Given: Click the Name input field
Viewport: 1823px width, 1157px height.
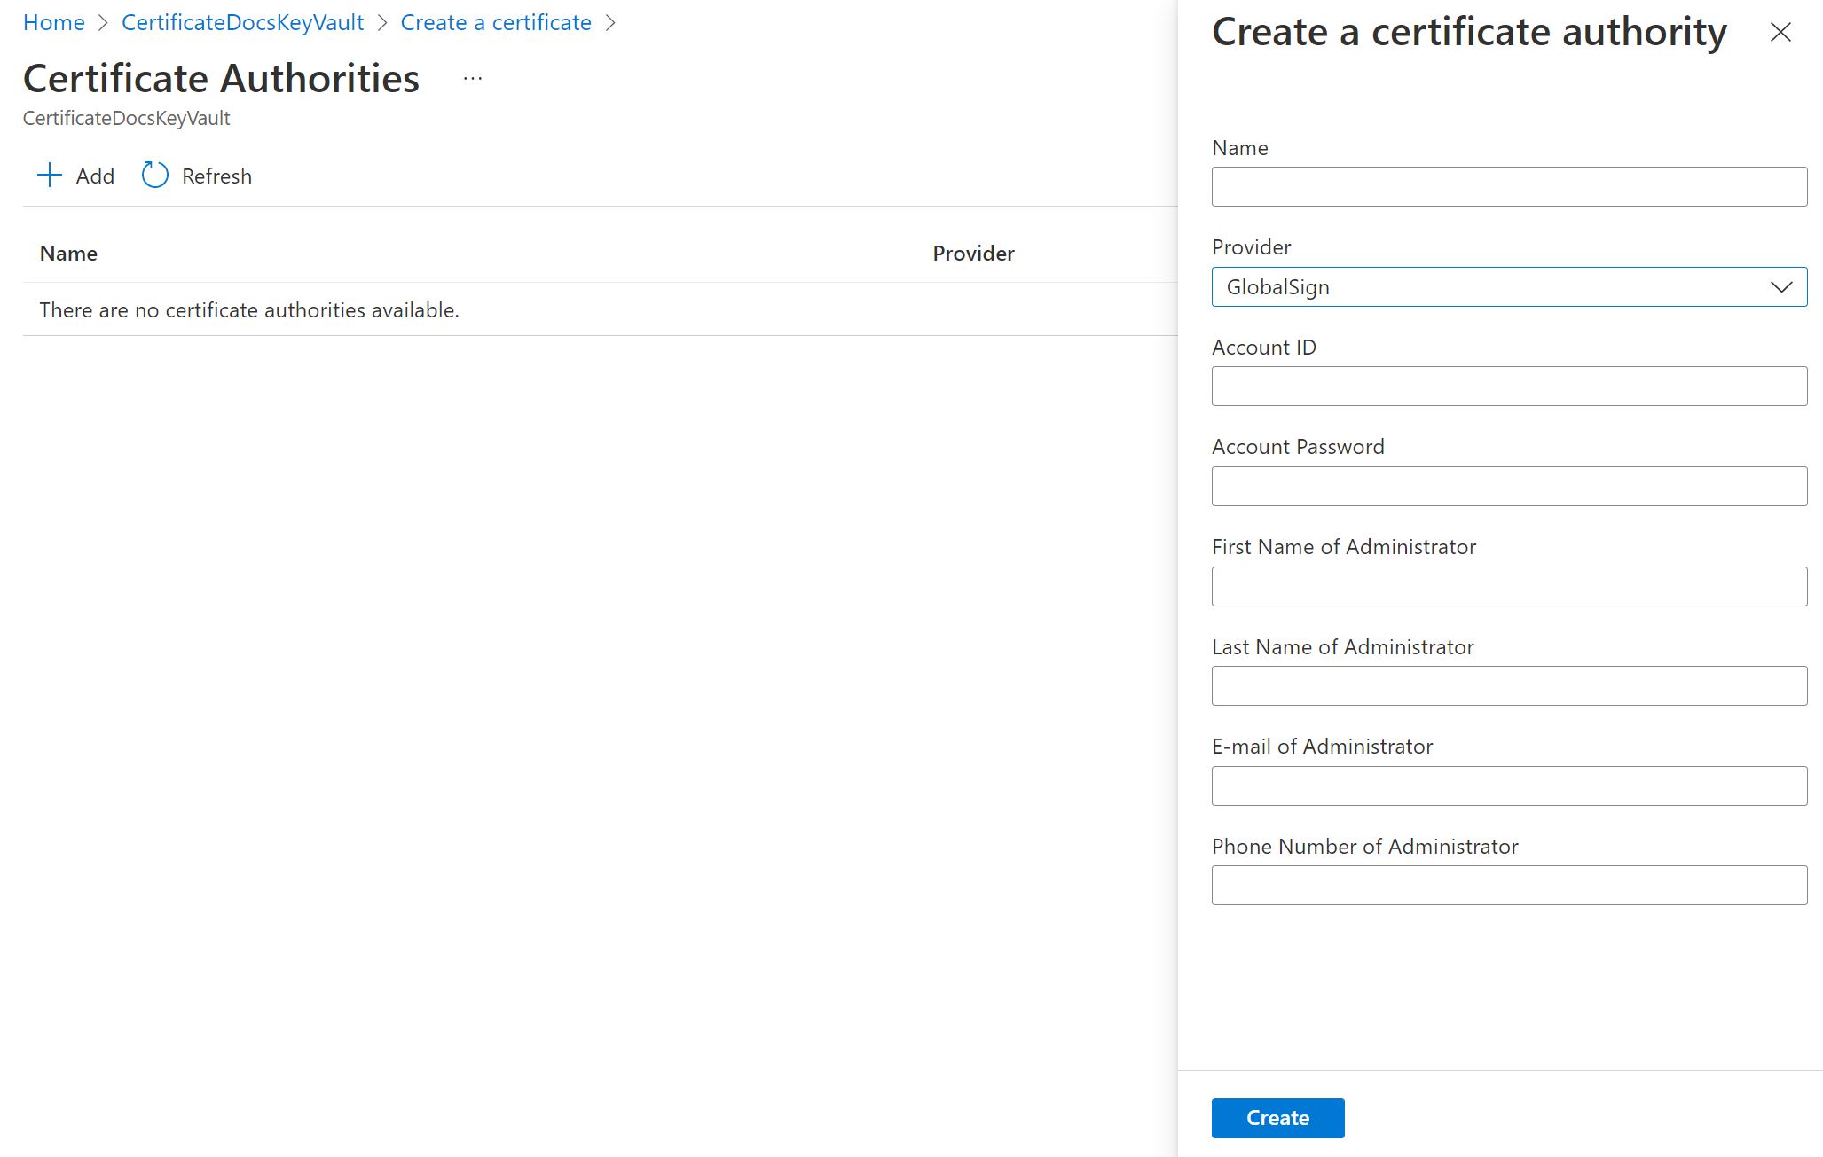Looking at the screenshot, I should pos(1510,186).
